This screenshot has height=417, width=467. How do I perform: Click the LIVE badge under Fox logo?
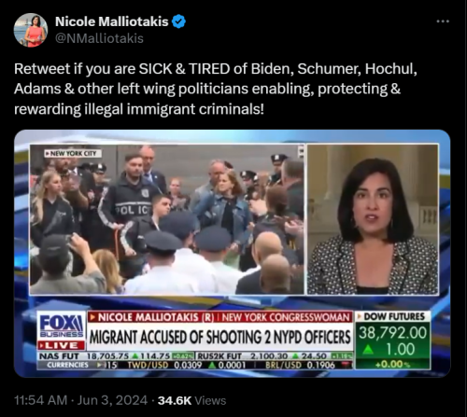[61, 346]
